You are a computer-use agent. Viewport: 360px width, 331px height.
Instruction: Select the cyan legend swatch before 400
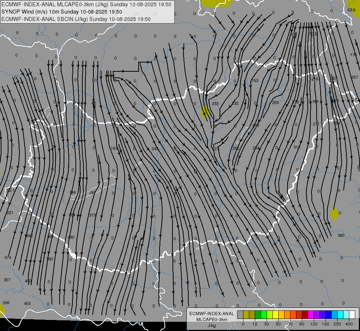coord(341,314)
